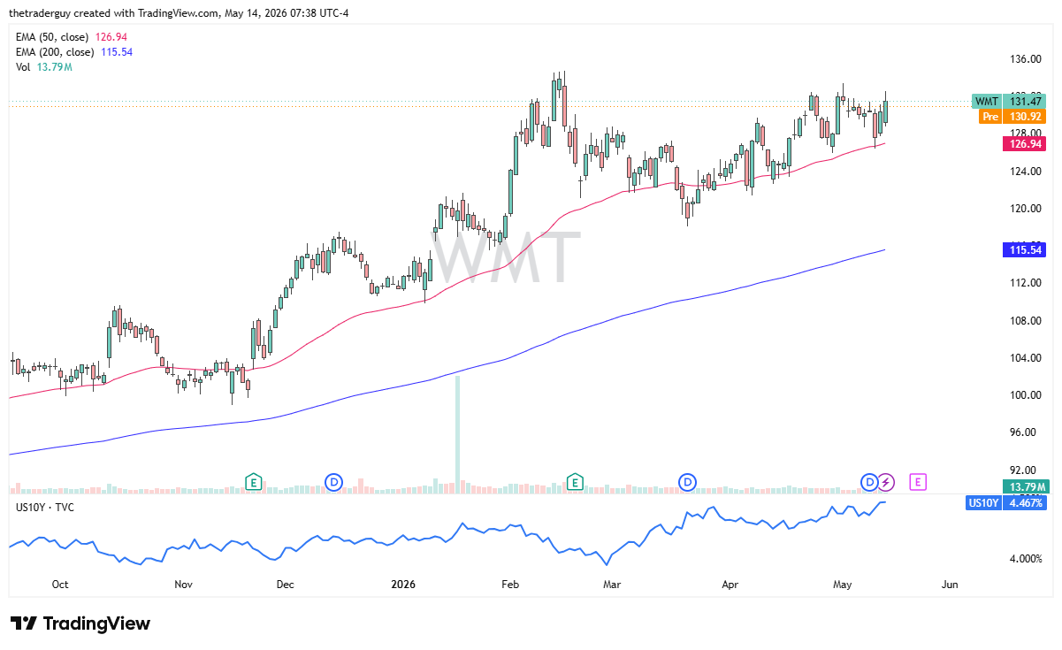Click the green 13.79M volume axis tag
Screen dimensions: 1062x650
[1024, 487]
